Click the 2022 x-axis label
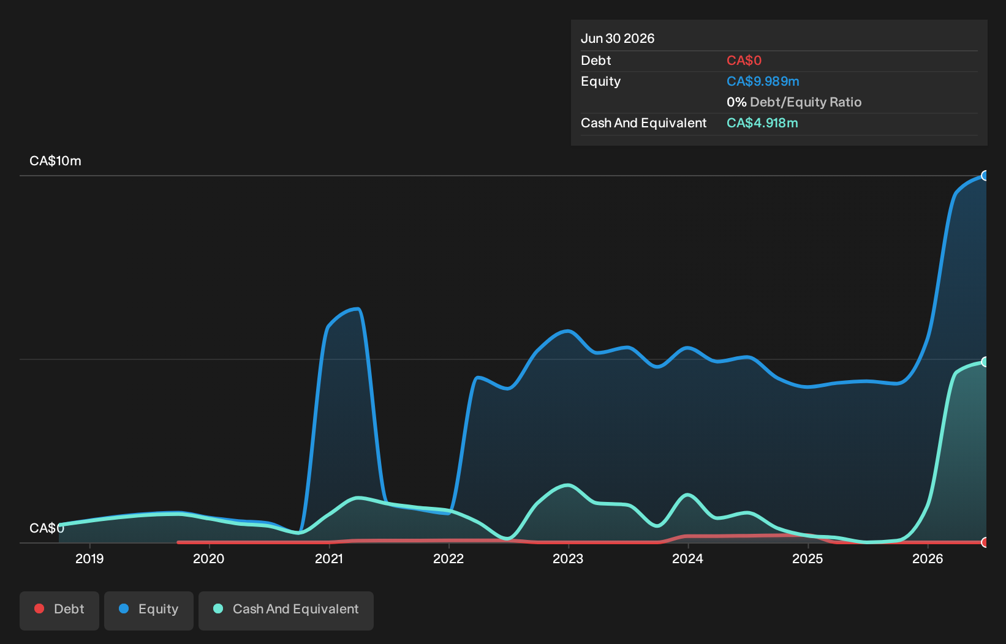The width and height of the screenshot is (1006, 644). [448, 559]
